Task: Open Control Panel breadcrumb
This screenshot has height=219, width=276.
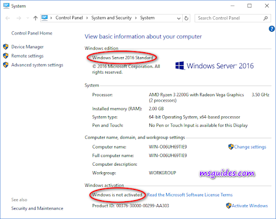Action: 69,18
